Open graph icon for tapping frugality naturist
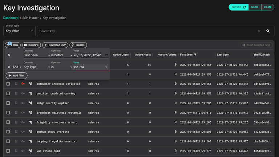The width and height of the screenshot is (279, 157). pyautogui.click(x=31, y=141)
